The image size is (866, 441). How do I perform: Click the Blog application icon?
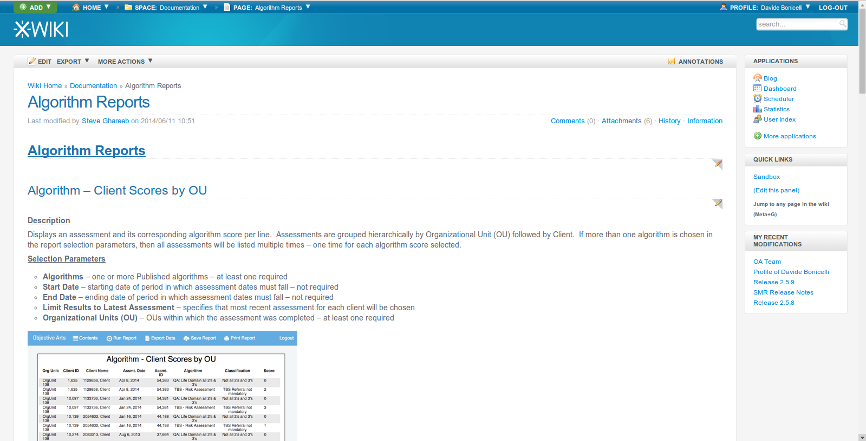click(757, 78)
